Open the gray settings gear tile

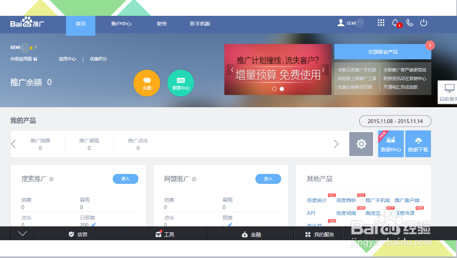pos(362,144)
